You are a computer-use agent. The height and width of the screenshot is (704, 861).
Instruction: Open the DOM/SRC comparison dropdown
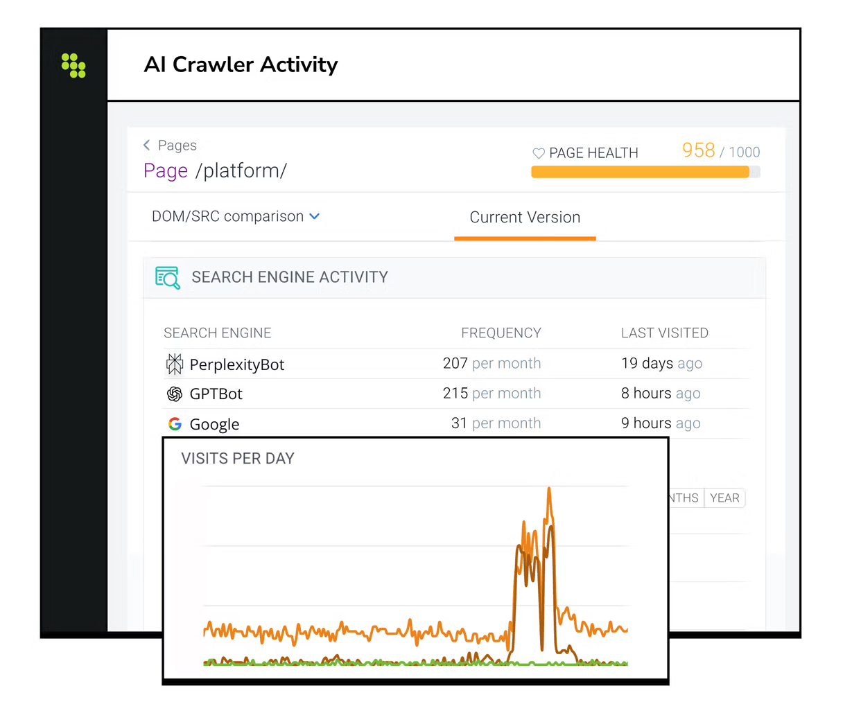236,216
